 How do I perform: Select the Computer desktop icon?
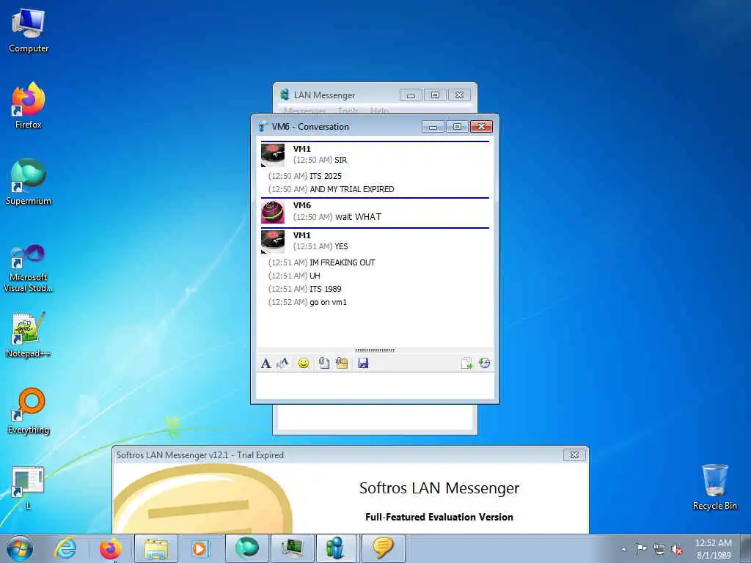[x=29, y=30]
